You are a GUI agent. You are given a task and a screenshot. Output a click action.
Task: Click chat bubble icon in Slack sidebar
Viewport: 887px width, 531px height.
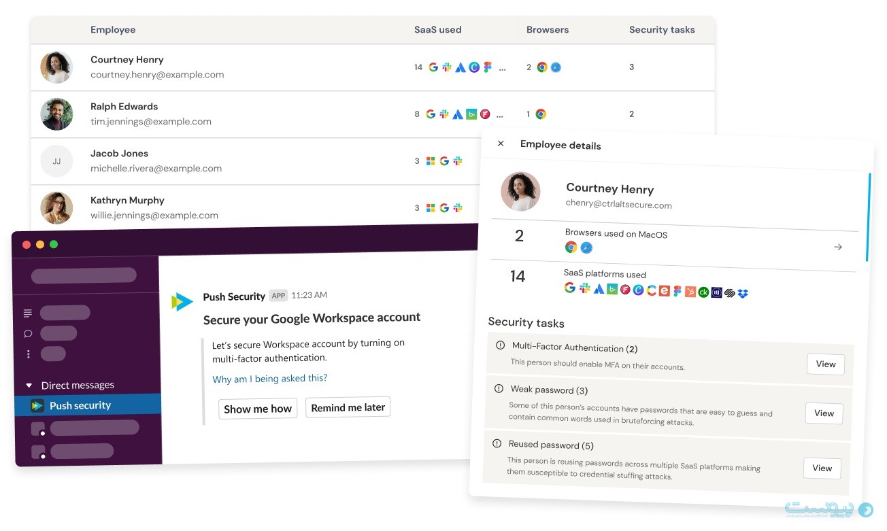[28, 333]
